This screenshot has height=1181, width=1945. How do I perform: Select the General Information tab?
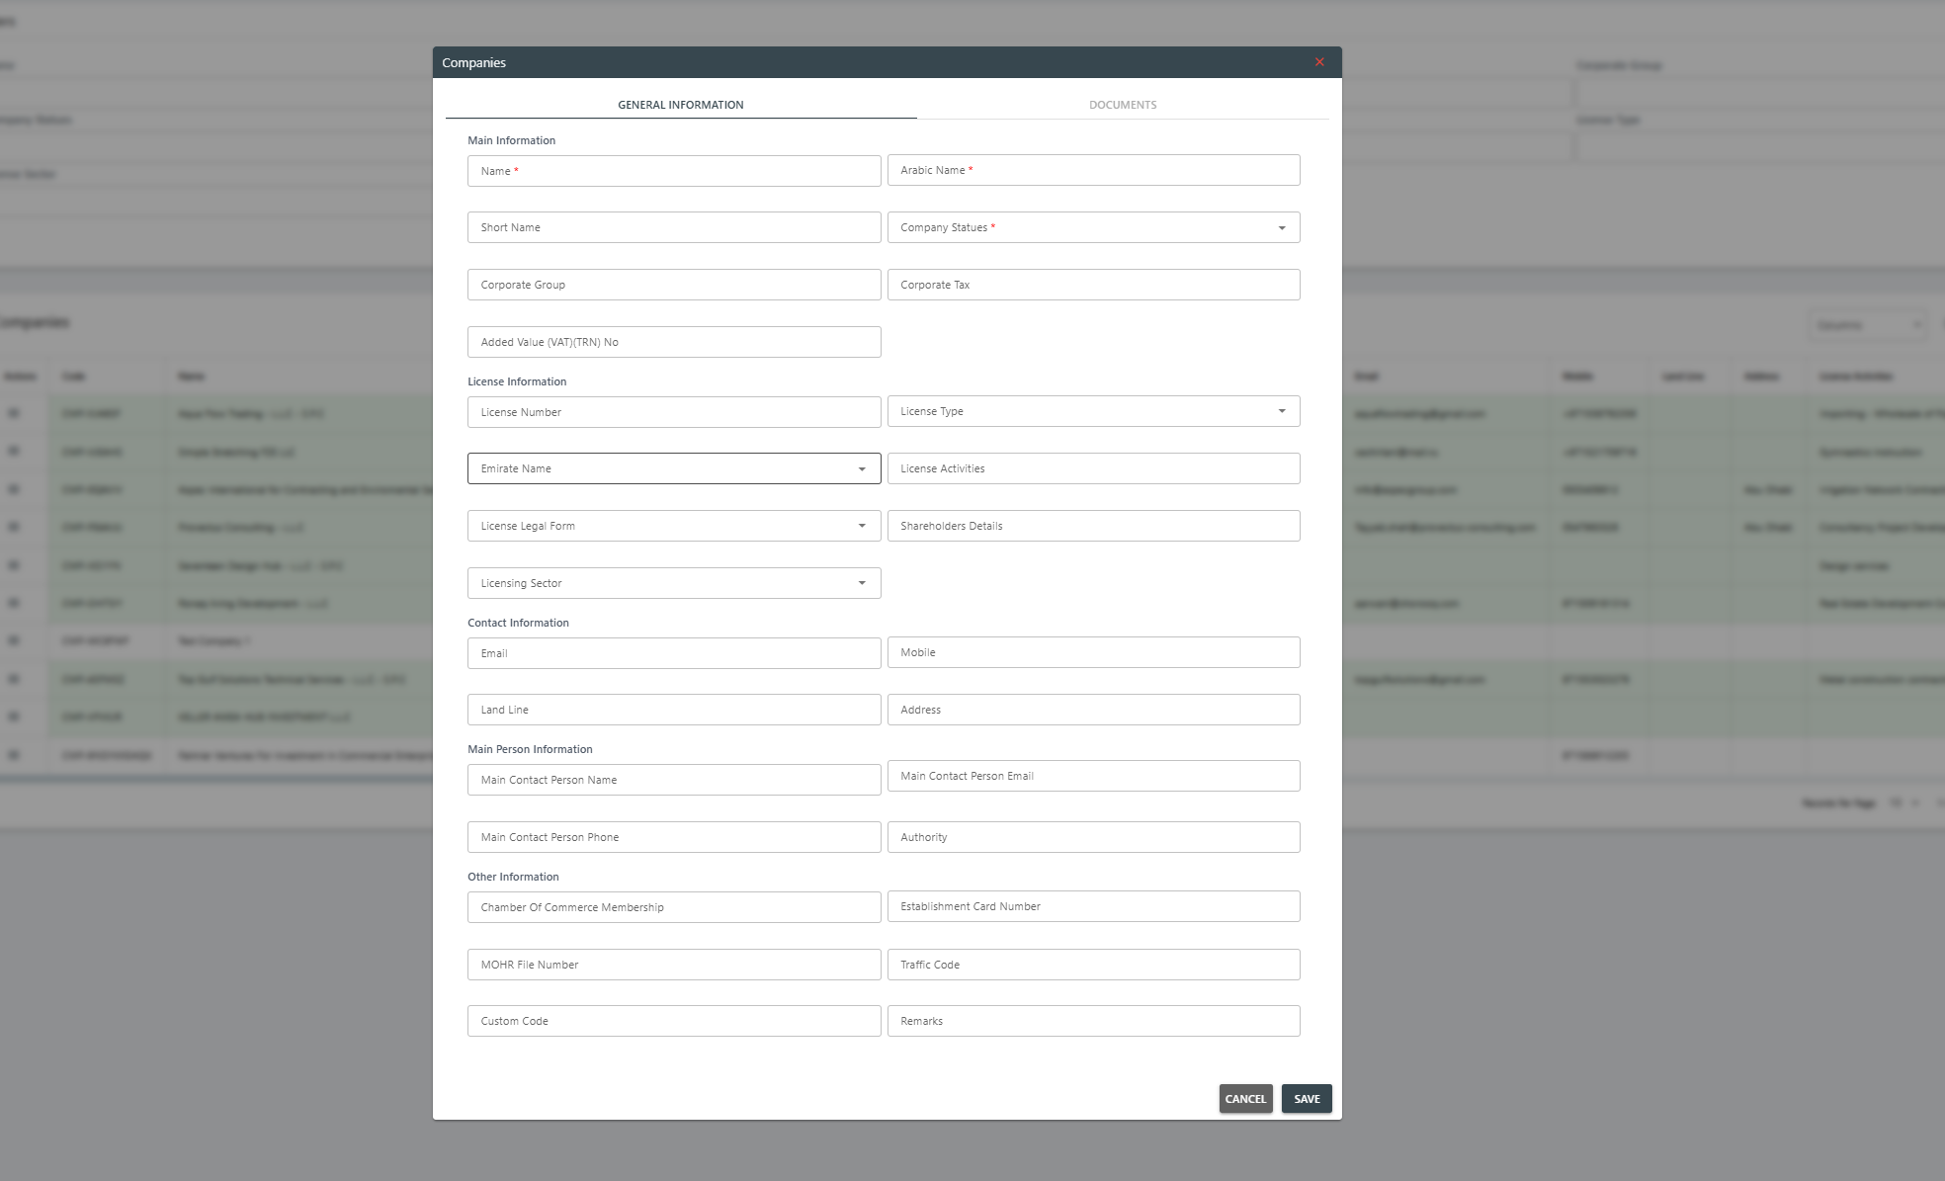point(680,105)
